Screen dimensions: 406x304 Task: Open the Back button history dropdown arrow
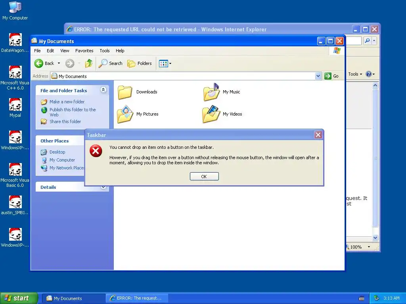(x=59, y=63)
